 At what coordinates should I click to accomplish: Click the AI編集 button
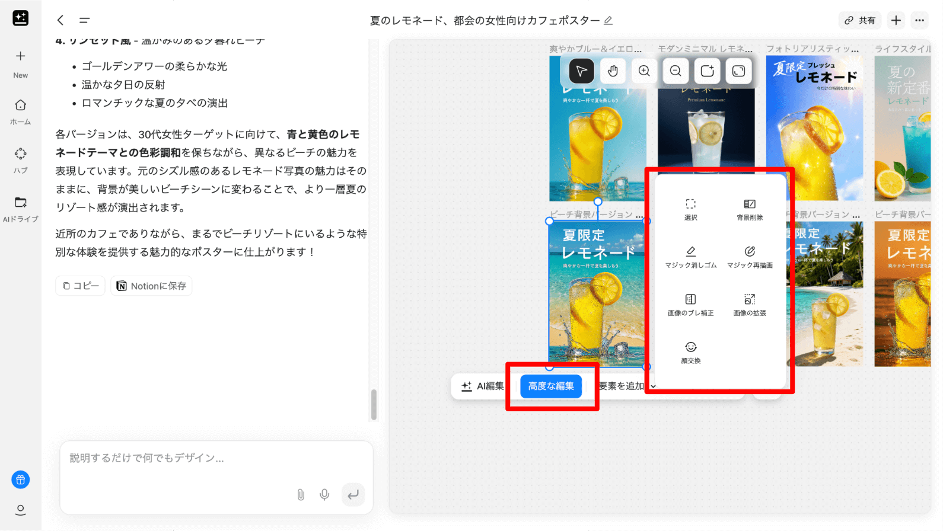483,386
